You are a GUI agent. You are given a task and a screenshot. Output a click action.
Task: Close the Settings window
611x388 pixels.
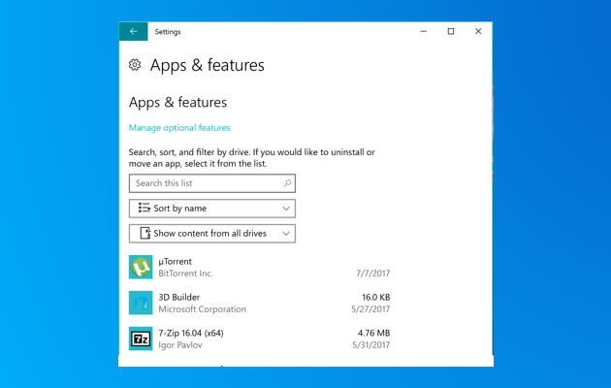(x=478, y=32)
